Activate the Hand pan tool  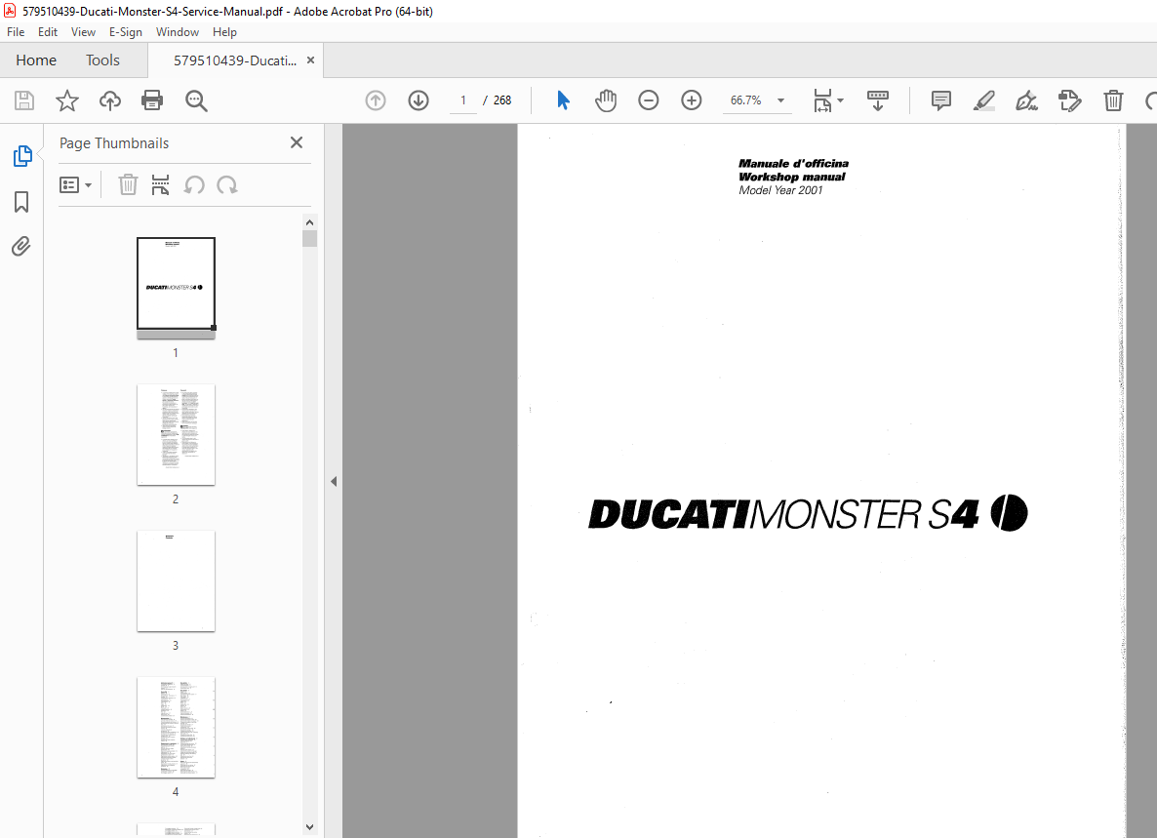click(606, 100)
